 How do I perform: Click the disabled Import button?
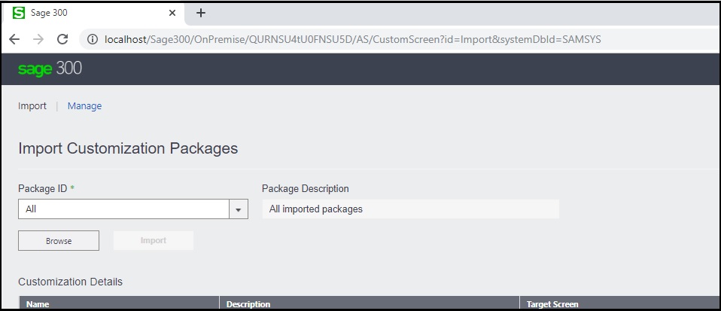[153, 241]
